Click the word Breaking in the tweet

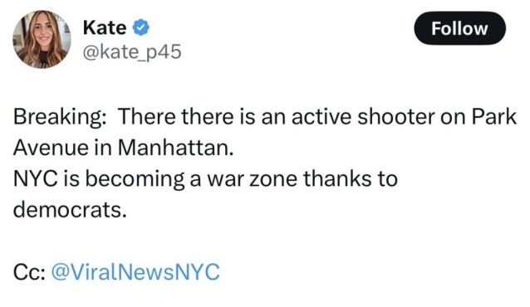60,117
